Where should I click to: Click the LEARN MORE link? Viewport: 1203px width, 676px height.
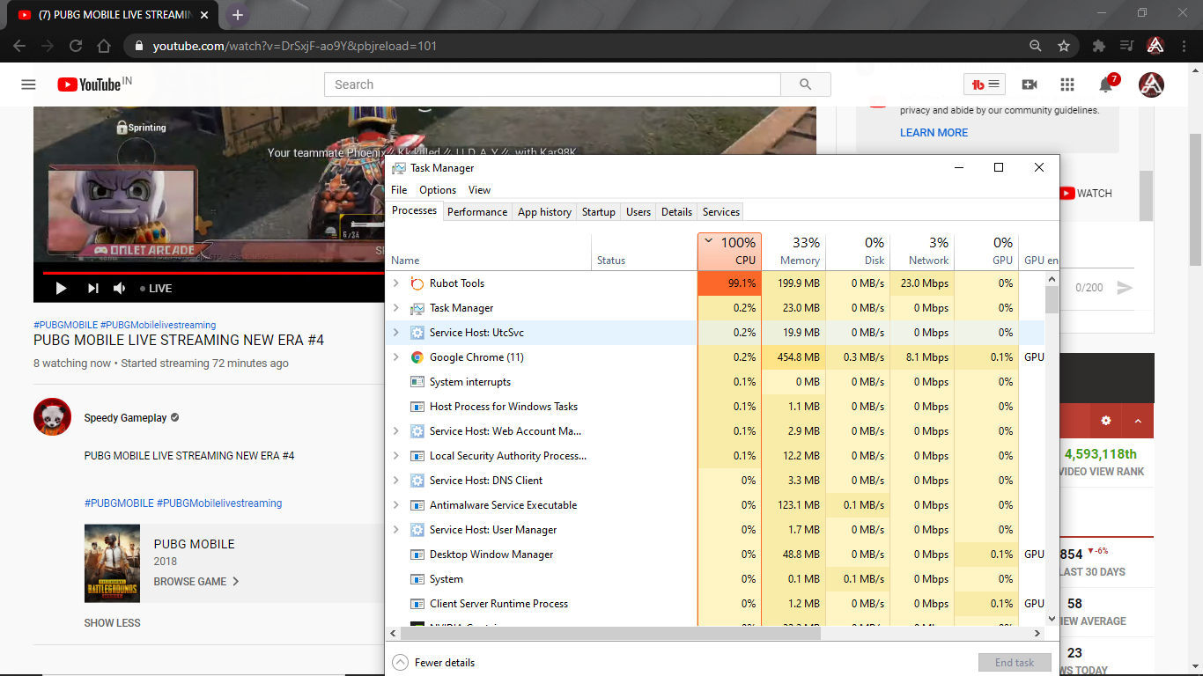(934, 133)
